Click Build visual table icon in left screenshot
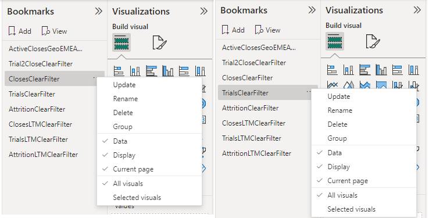 tap(121, 42)
